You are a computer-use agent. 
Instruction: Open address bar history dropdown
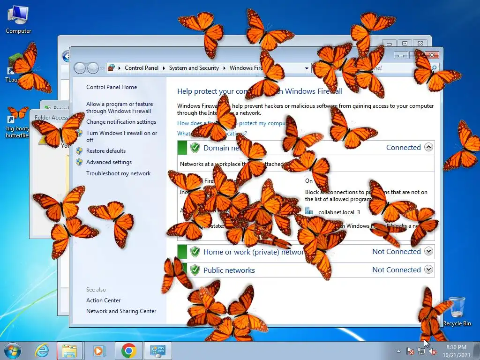click(307, 68)
